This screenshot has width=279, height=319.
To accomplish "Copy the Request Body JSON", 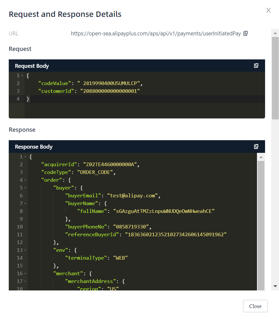I will (x=256, y=65).
